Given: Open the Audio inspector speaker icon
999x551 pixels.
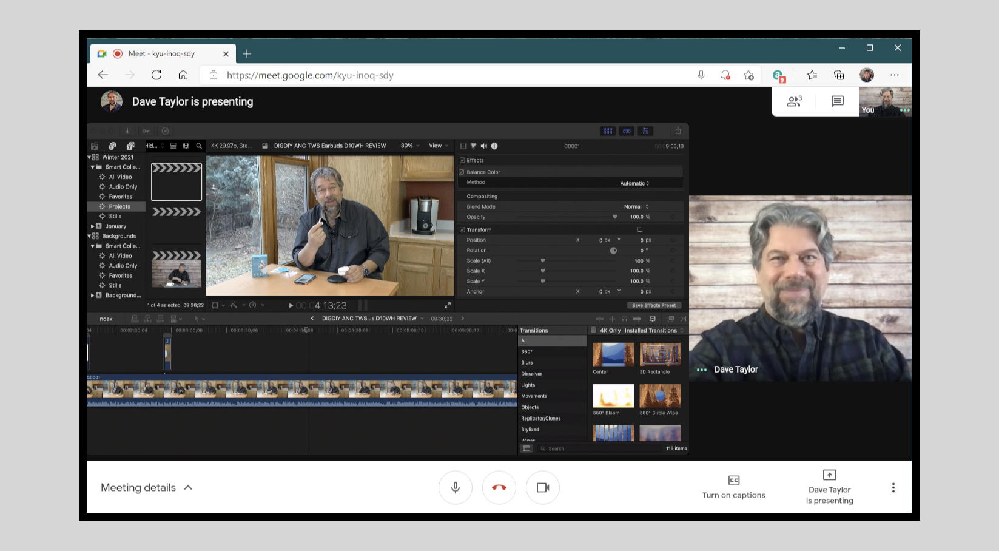Looking at the screenshot, I should tap(483, 146).
